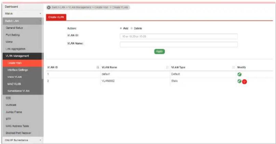The width and height of the screenshot is (276, 144).
Task: Focus the VLAN Name input field
Action: [x=179, y=44]
